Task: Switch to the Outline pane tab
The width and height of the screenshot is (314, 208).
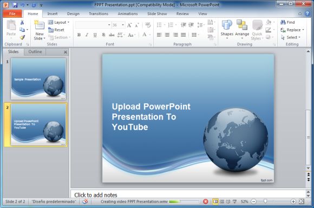Action: click(x=35, y=52)
